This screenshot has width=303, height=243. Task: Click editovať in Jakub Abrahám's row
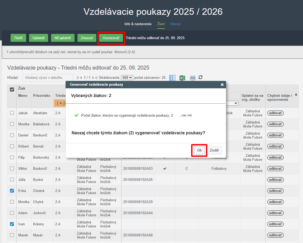pyautogui.click(x=275, y=113)
